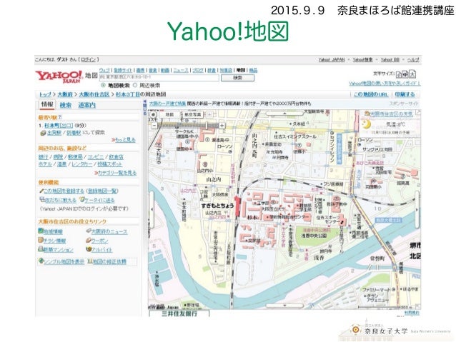Click the 地域情報 icon
Image resolution: width=456 pixels, height=342 pixels.
(41, 231)
